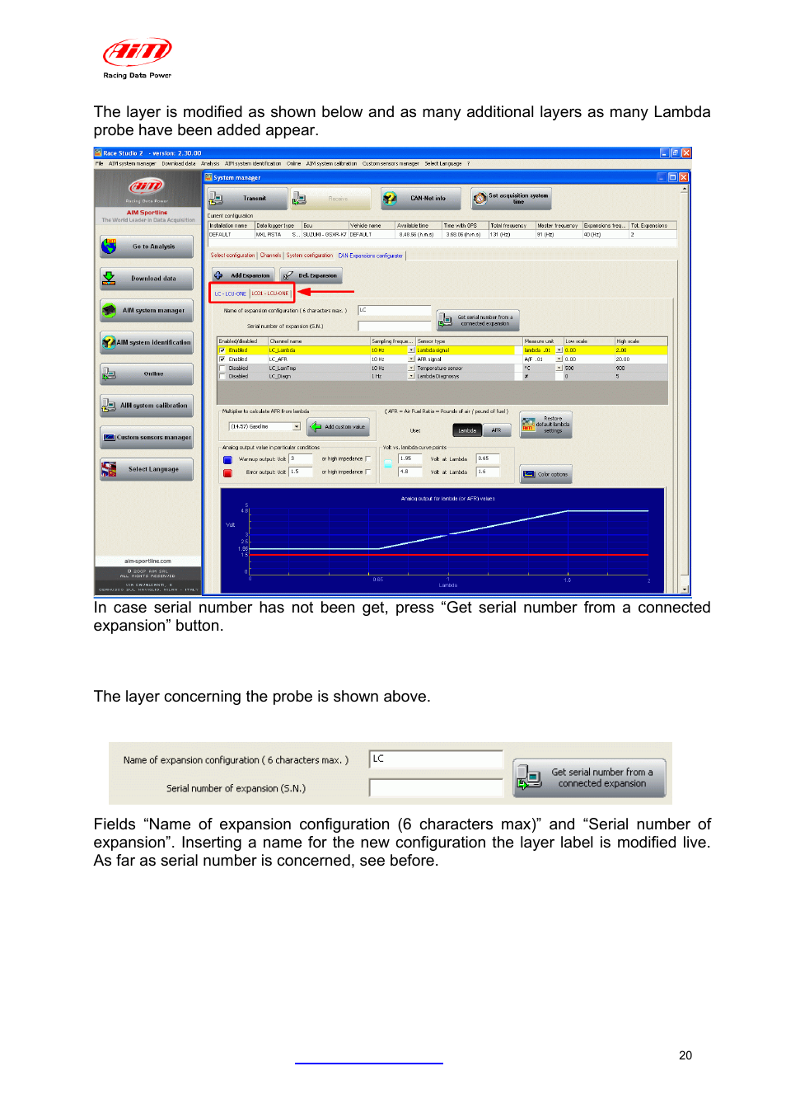This screenshot has height=1113, width=786.
Task: Check Error output high impedance box
Action: click(x=367, y=472)
